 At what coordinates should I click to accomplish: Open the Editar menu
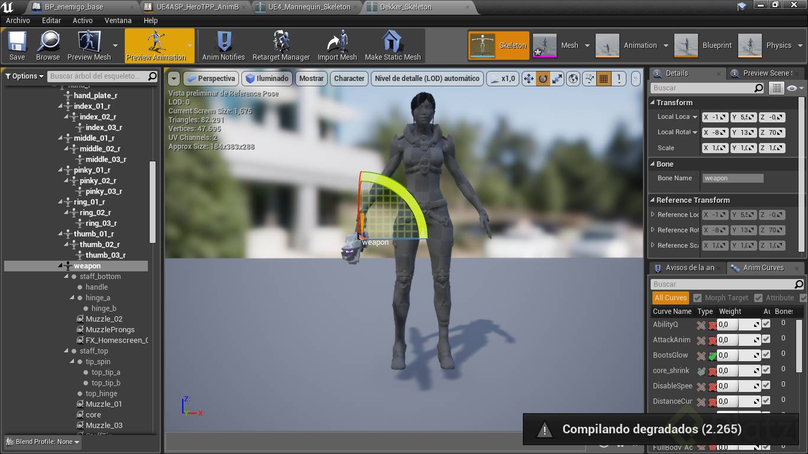pyautogui.click(x=51, y=21)
